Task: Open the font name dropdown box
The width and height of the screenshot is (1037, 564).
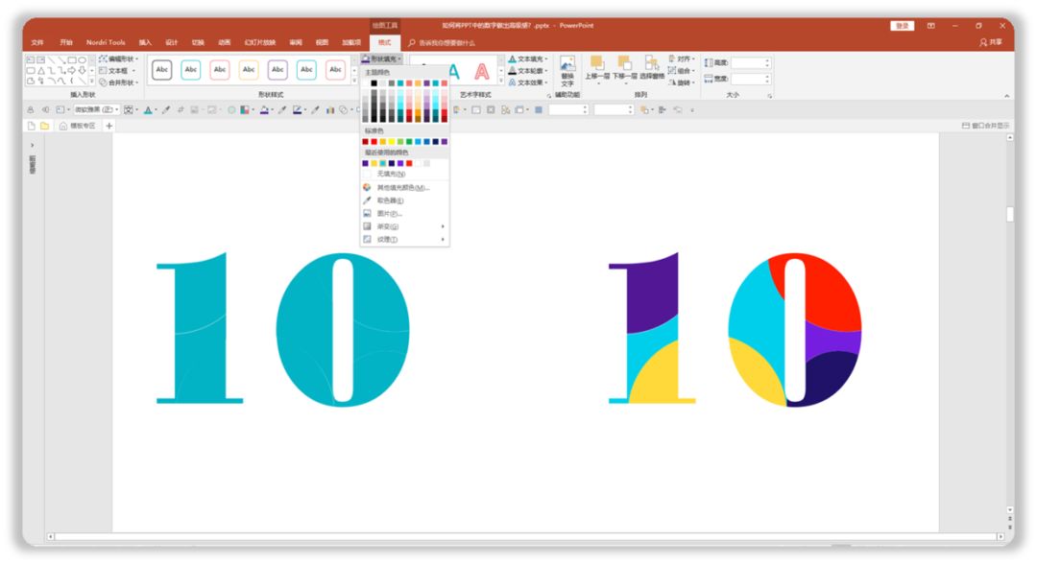Action: tap(97, 109)
